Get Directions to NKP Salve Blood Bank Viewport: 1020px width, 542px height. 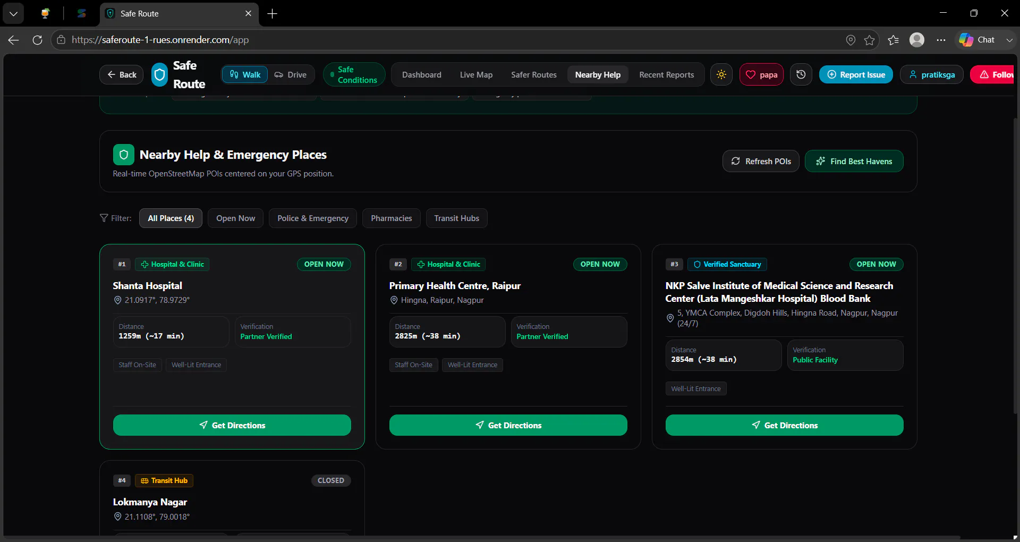785,425
